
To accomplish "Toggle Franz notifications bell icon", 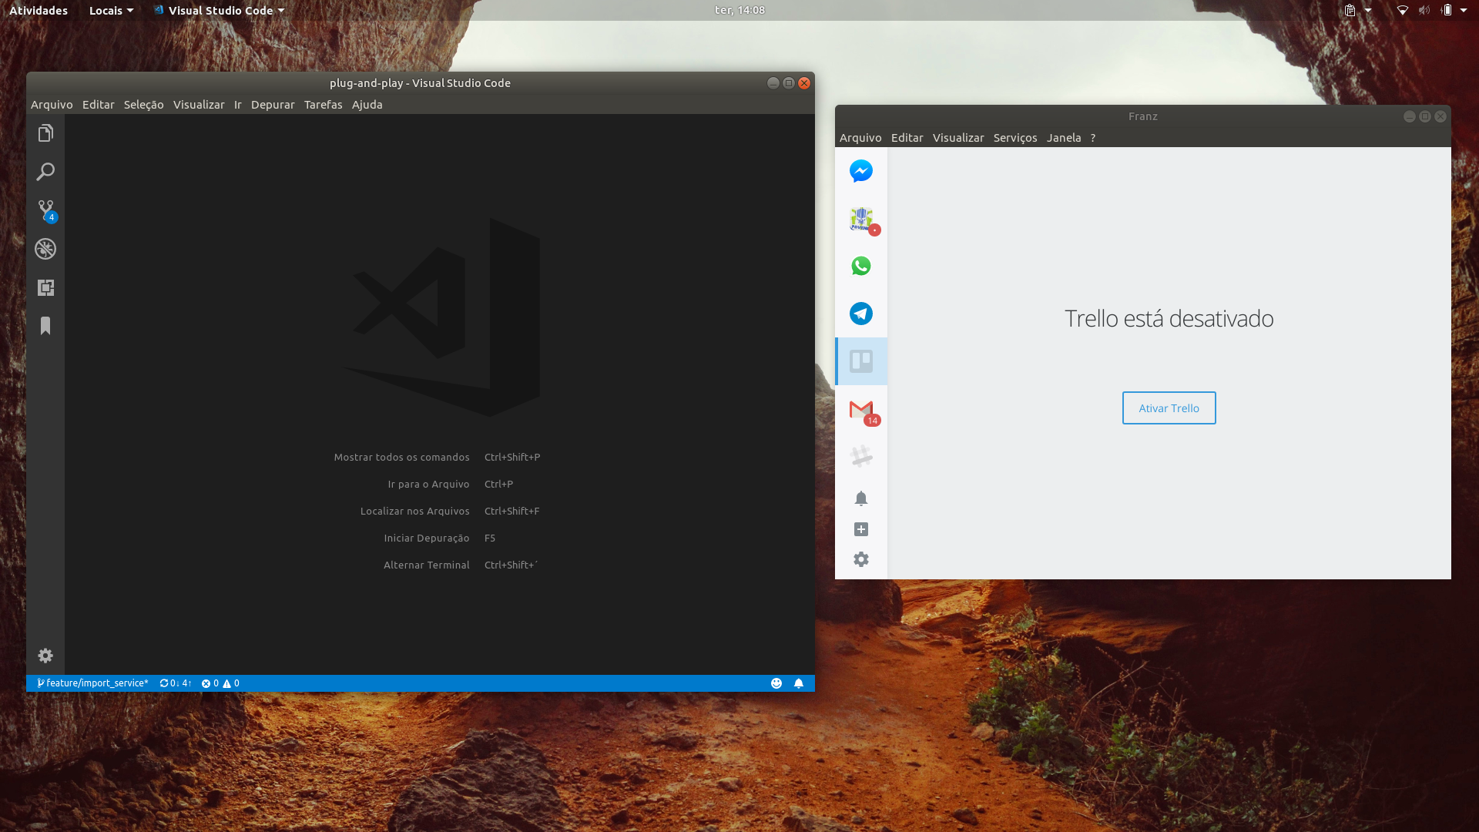I will tap(860, 498).
